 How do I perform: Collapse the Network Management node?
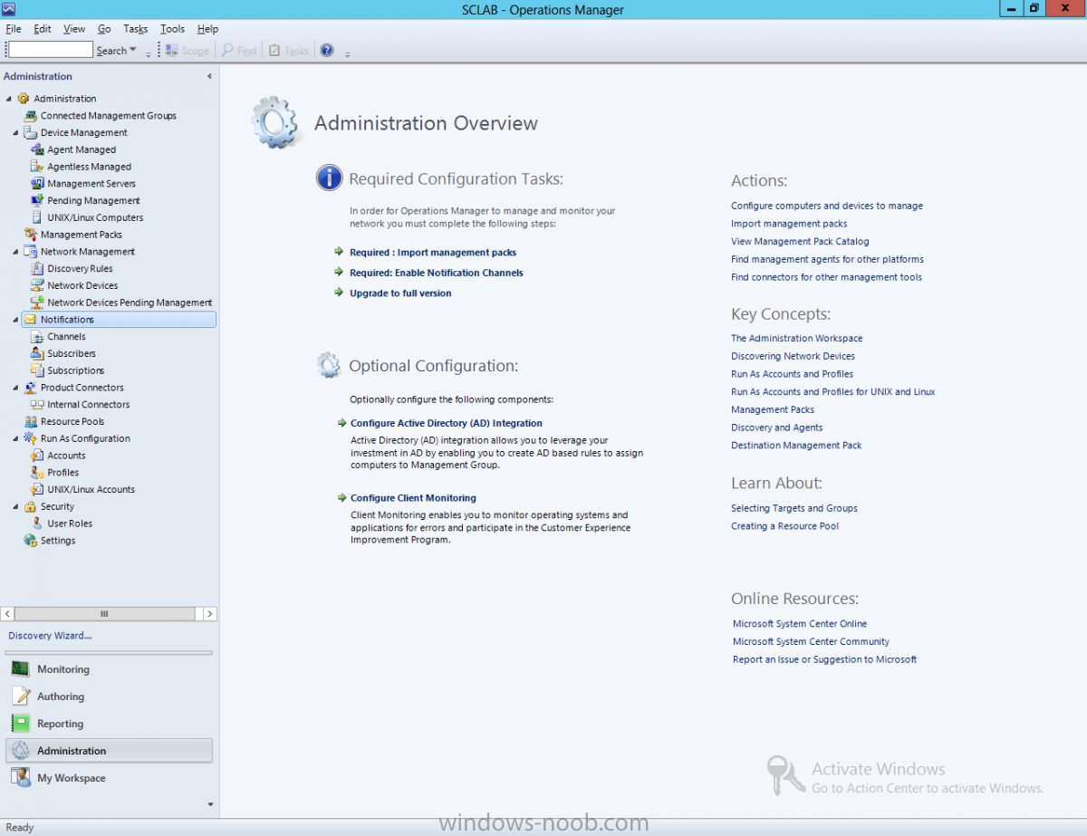[16, 252]
